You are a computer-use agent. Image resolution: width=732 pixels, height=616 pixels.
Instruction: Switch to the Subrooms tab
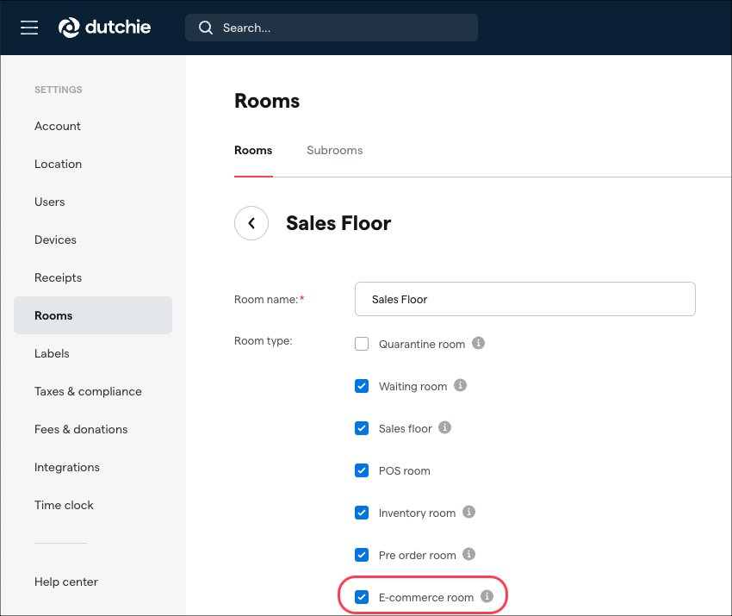pos(334,150)
